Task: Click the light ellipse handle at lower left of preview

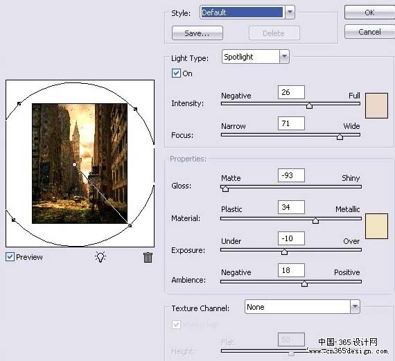Action: click(x=14, y=220)
